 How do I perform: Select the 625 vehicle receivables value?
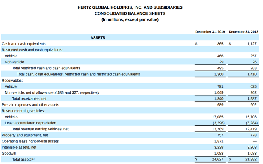pos(254,86)
